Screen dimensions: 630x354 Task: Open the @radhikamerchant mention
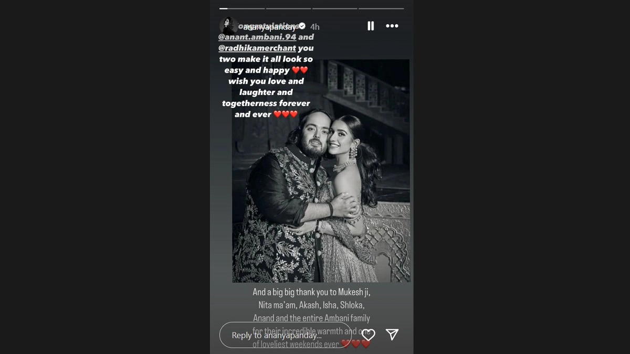pyautogui.click(x=257, y=48)
